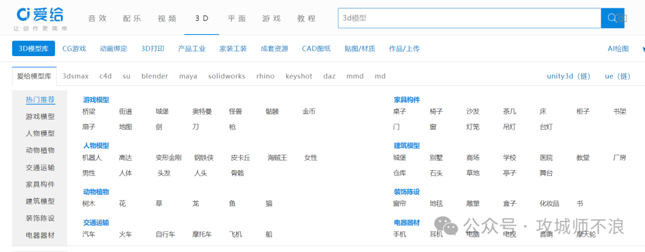Click the 桥梁 model tag

(89, 112)
